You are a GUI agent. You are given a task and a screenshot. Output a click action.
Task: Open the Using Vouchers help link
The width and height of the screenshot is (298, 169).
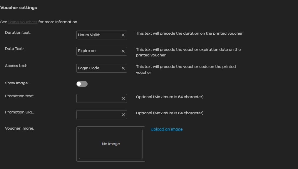click(x=23, y=22)
